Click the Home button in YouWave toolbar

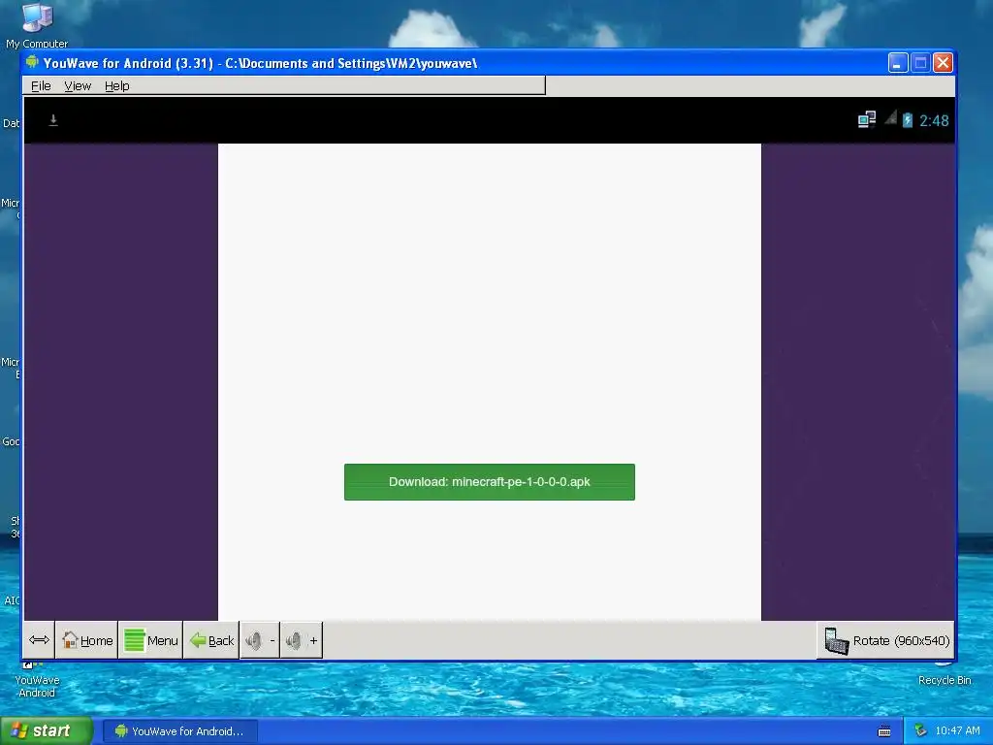click(86, 640)
